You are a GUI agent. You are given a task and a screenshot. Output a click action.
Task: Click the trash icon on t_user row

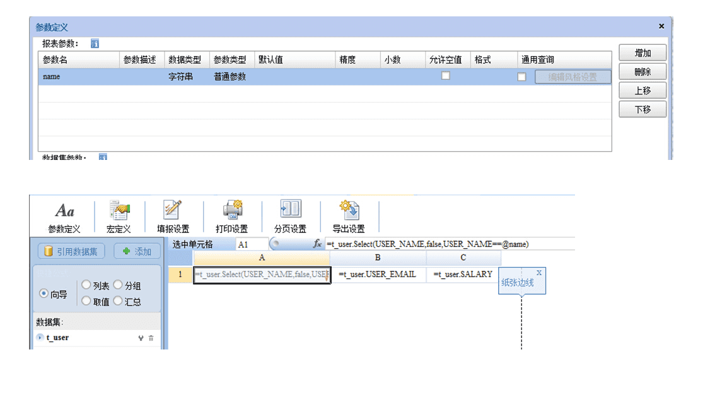(151, 338)
